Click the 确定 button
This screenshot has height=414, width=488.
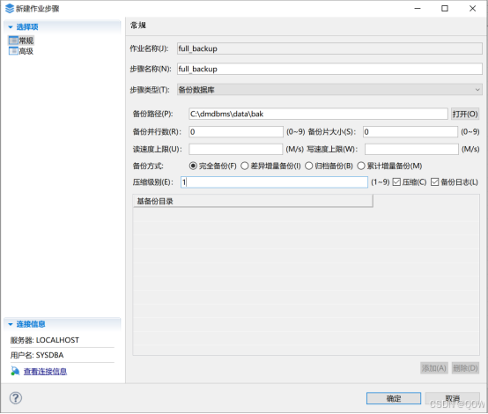point(394,398)
